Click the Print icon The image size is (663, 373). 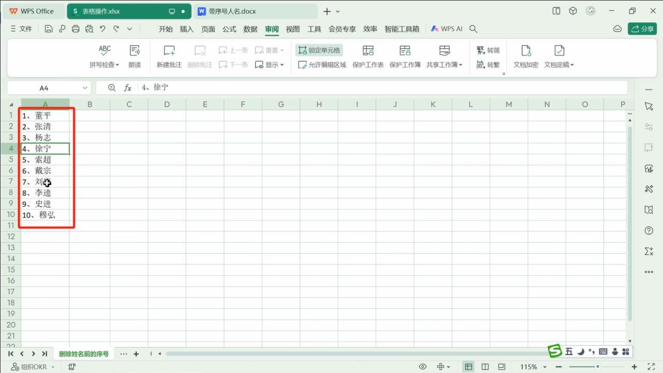pyautogui.click(x=76, y=29)
